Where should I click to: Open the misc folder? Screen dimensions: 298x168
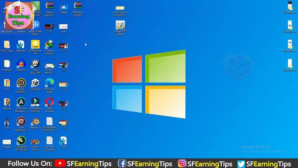pos(7,84)
